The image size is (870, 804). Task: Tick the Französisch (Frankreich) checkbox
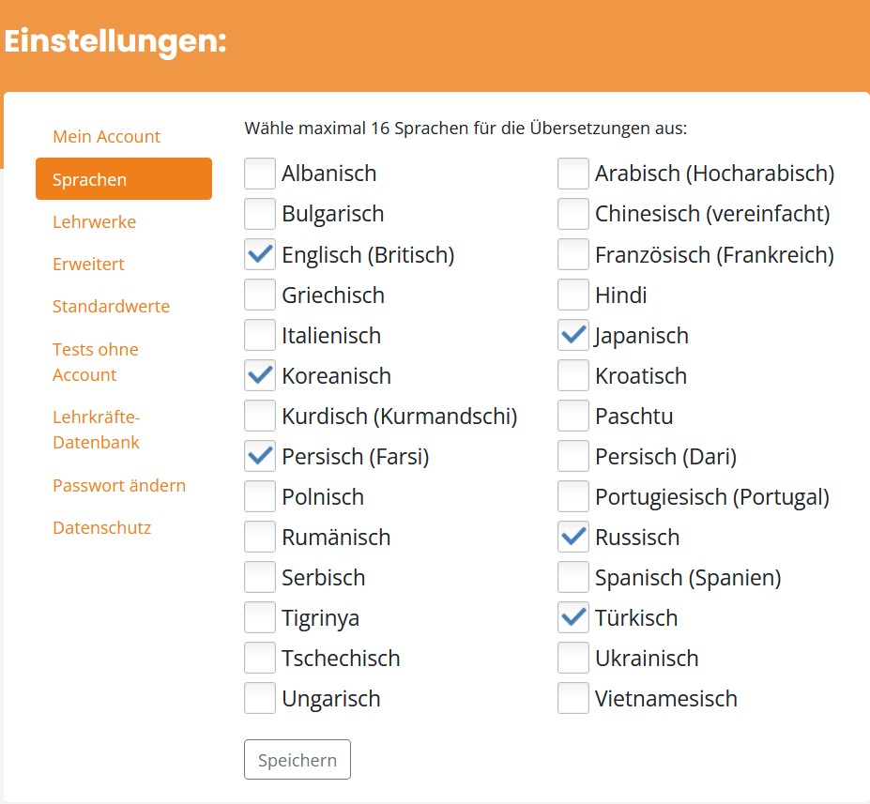coord(573,254)
